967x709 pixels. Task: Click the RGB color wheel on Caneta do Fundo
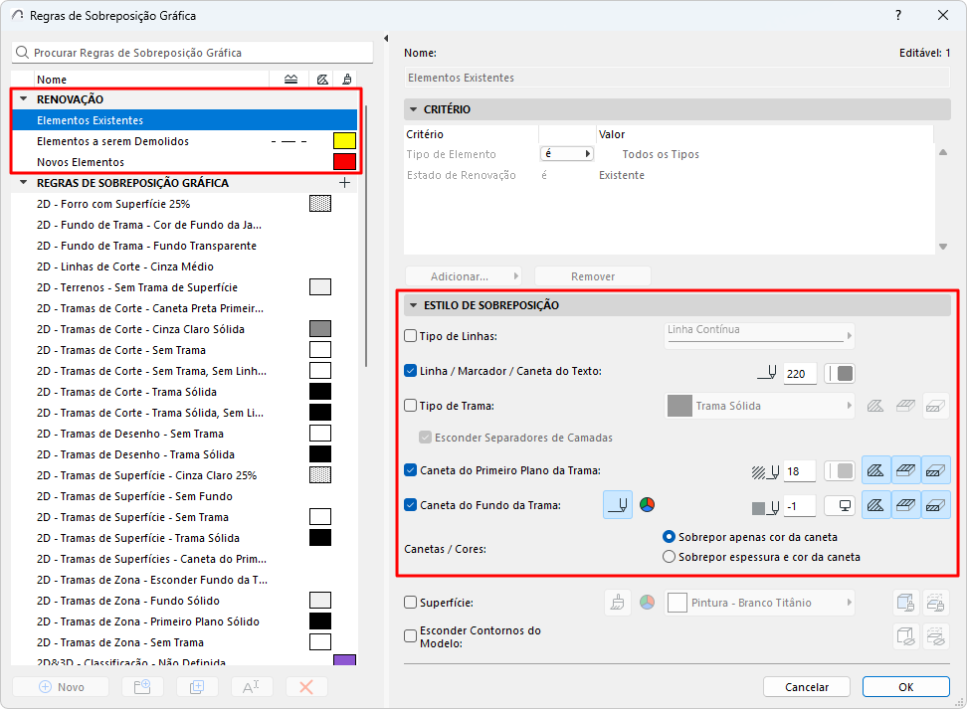point(647,505)
